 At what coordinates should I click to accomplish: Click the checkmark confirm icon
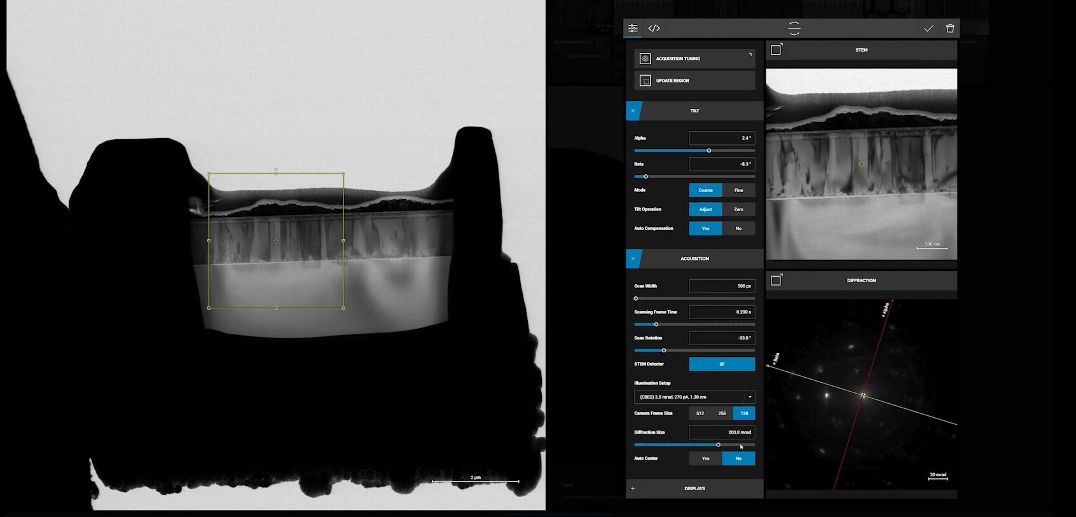928,28
